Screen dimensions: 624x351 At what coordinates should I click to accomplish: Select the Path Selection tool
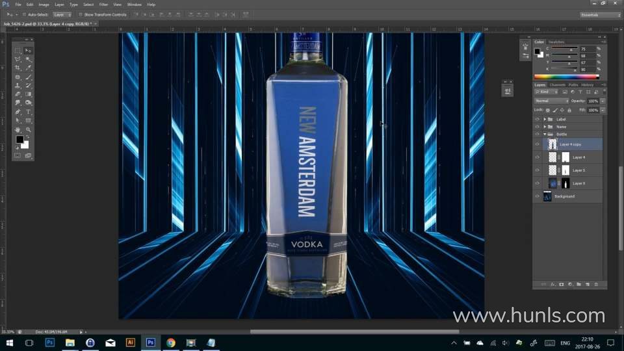point(18,120)
